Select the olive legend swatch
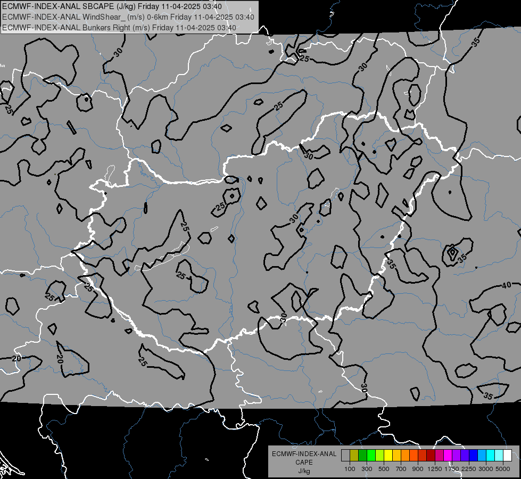 (354, 456)
